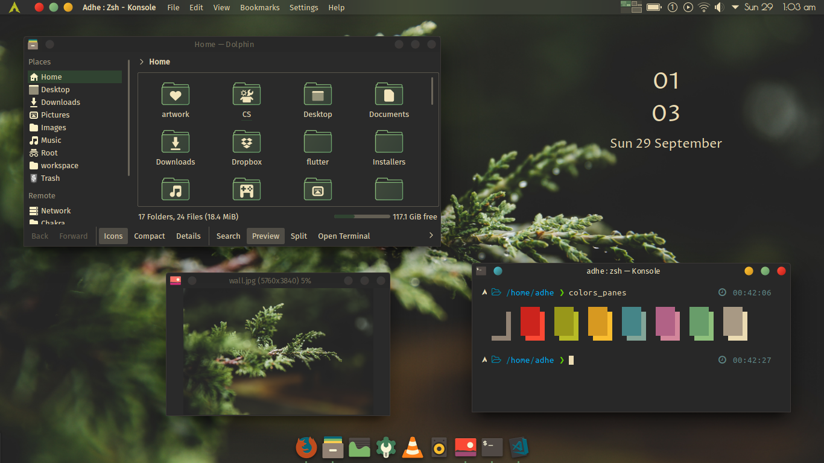
Task: Click Search in Dolphin toolbar
Action: point(228,236)
